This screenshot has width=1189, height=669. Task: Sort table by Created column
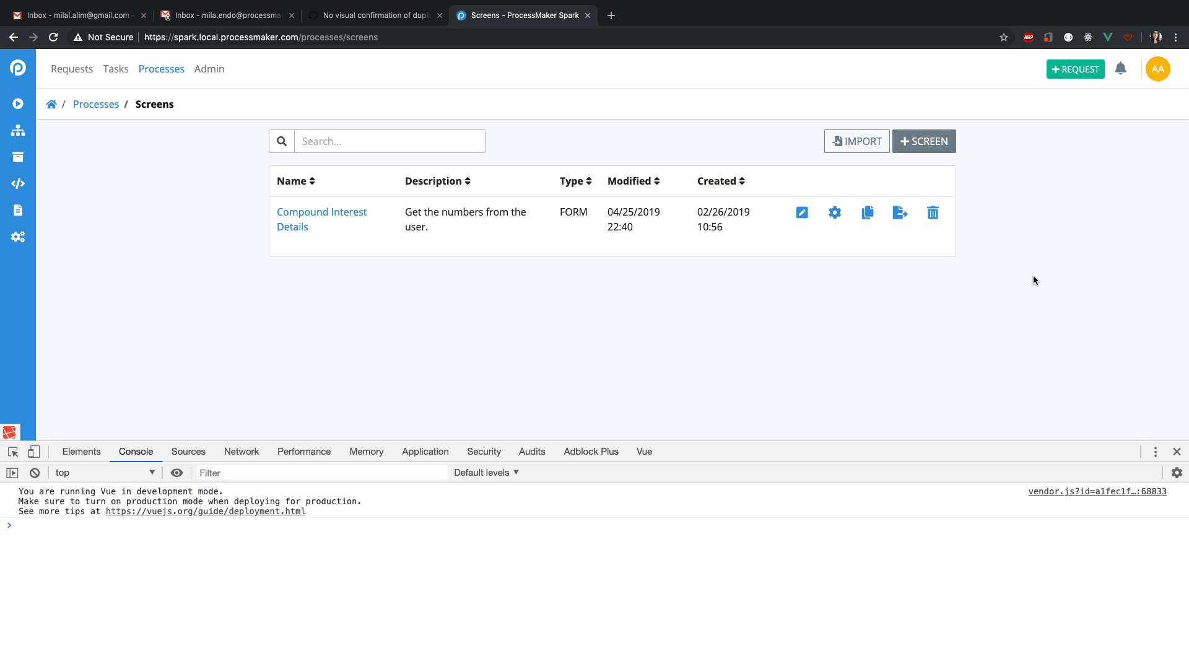(721, 181)
